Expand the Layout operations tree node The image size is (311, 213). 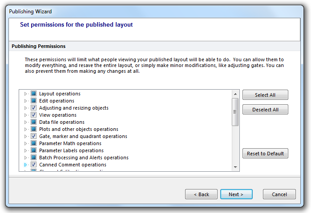pos(25,94)
